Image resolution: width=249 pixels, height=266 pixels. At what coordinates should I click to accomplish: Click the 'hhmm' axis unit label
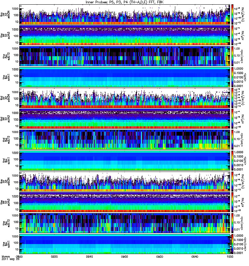[x=6, y=256]
